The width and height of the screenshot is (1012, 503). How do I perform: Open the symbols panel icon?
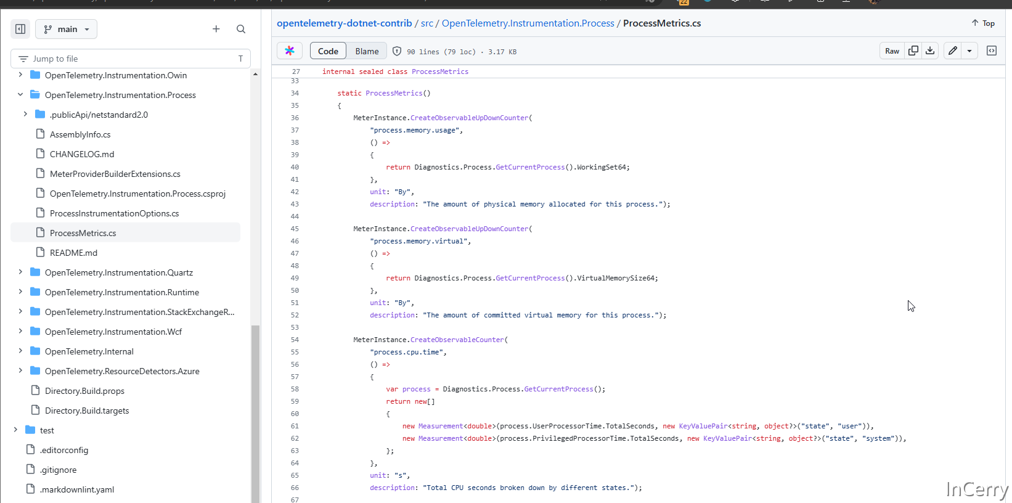tap(992, 51)
